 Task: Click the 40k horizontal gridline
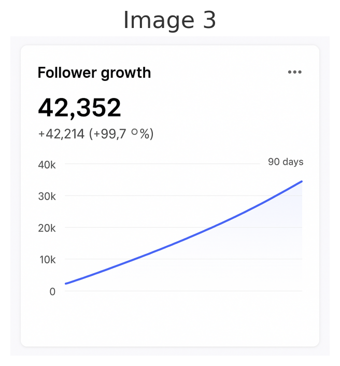coord(162,164)
